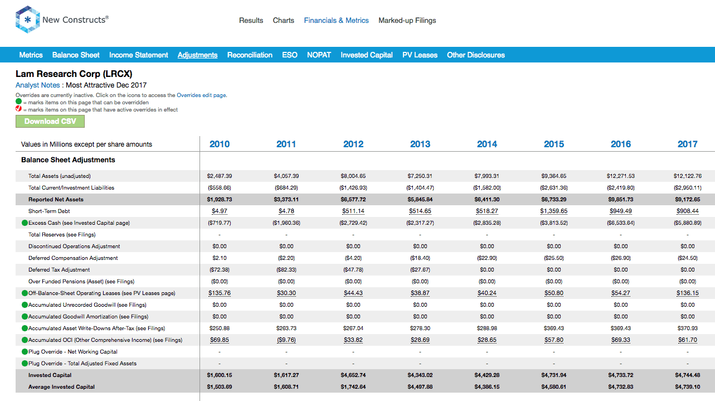Switch to the Metrics tab
715x401 pixels.
point(31,55)
